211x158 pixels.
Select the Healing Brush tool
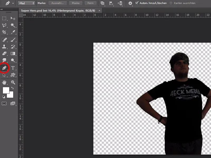[x=4, y=40]
